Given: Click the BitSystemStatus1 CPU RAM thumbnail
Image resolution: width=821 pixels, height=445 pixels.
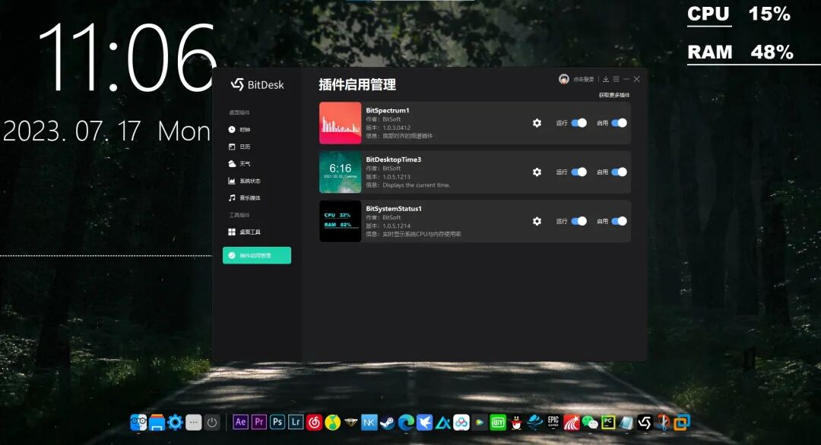Looking at the screenshot, I should point(341,221).
